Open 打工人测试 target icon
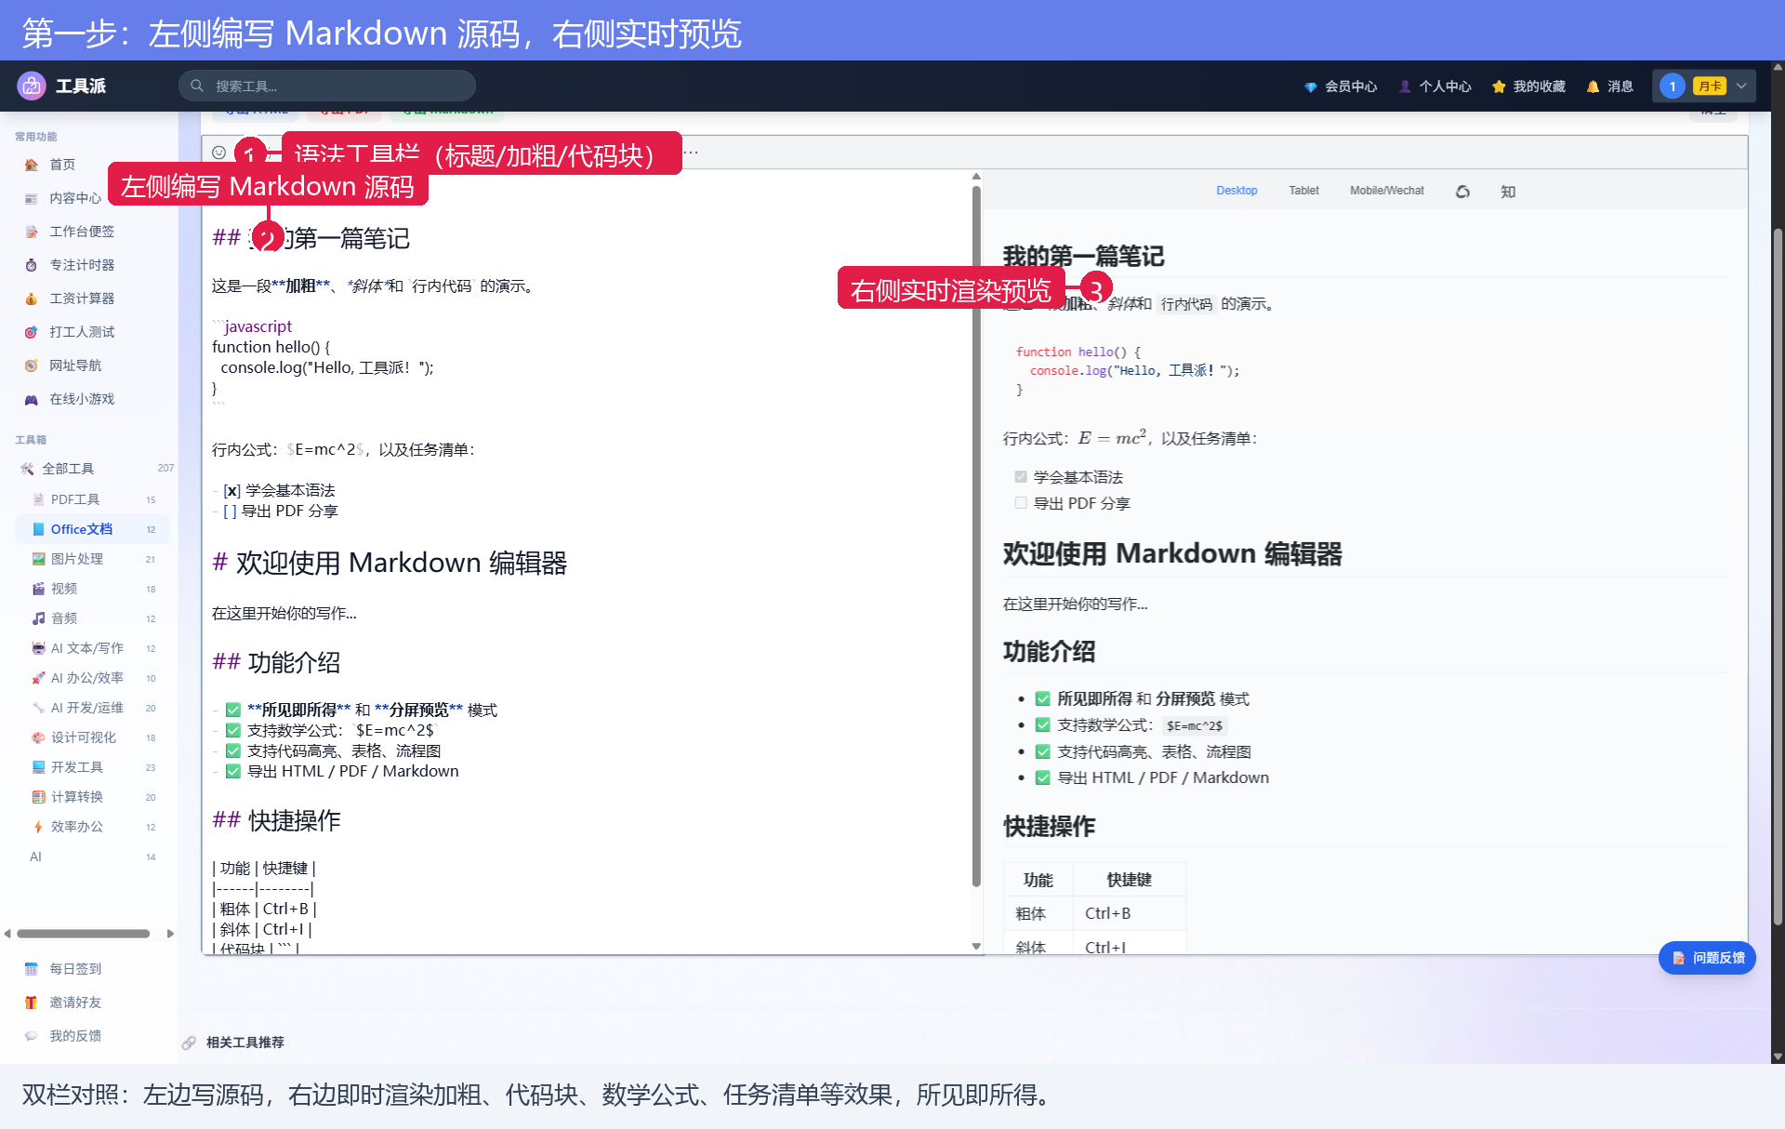This screenshot has width=1785, height=1129. pyautogui.click(x=32, y=332)
